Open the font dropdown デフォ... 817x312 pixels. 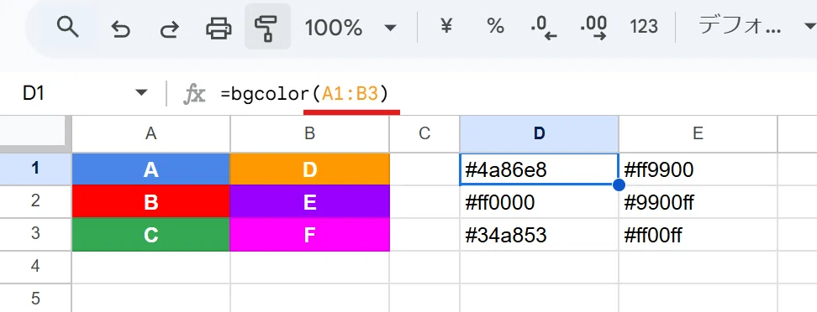pos(752,26)
